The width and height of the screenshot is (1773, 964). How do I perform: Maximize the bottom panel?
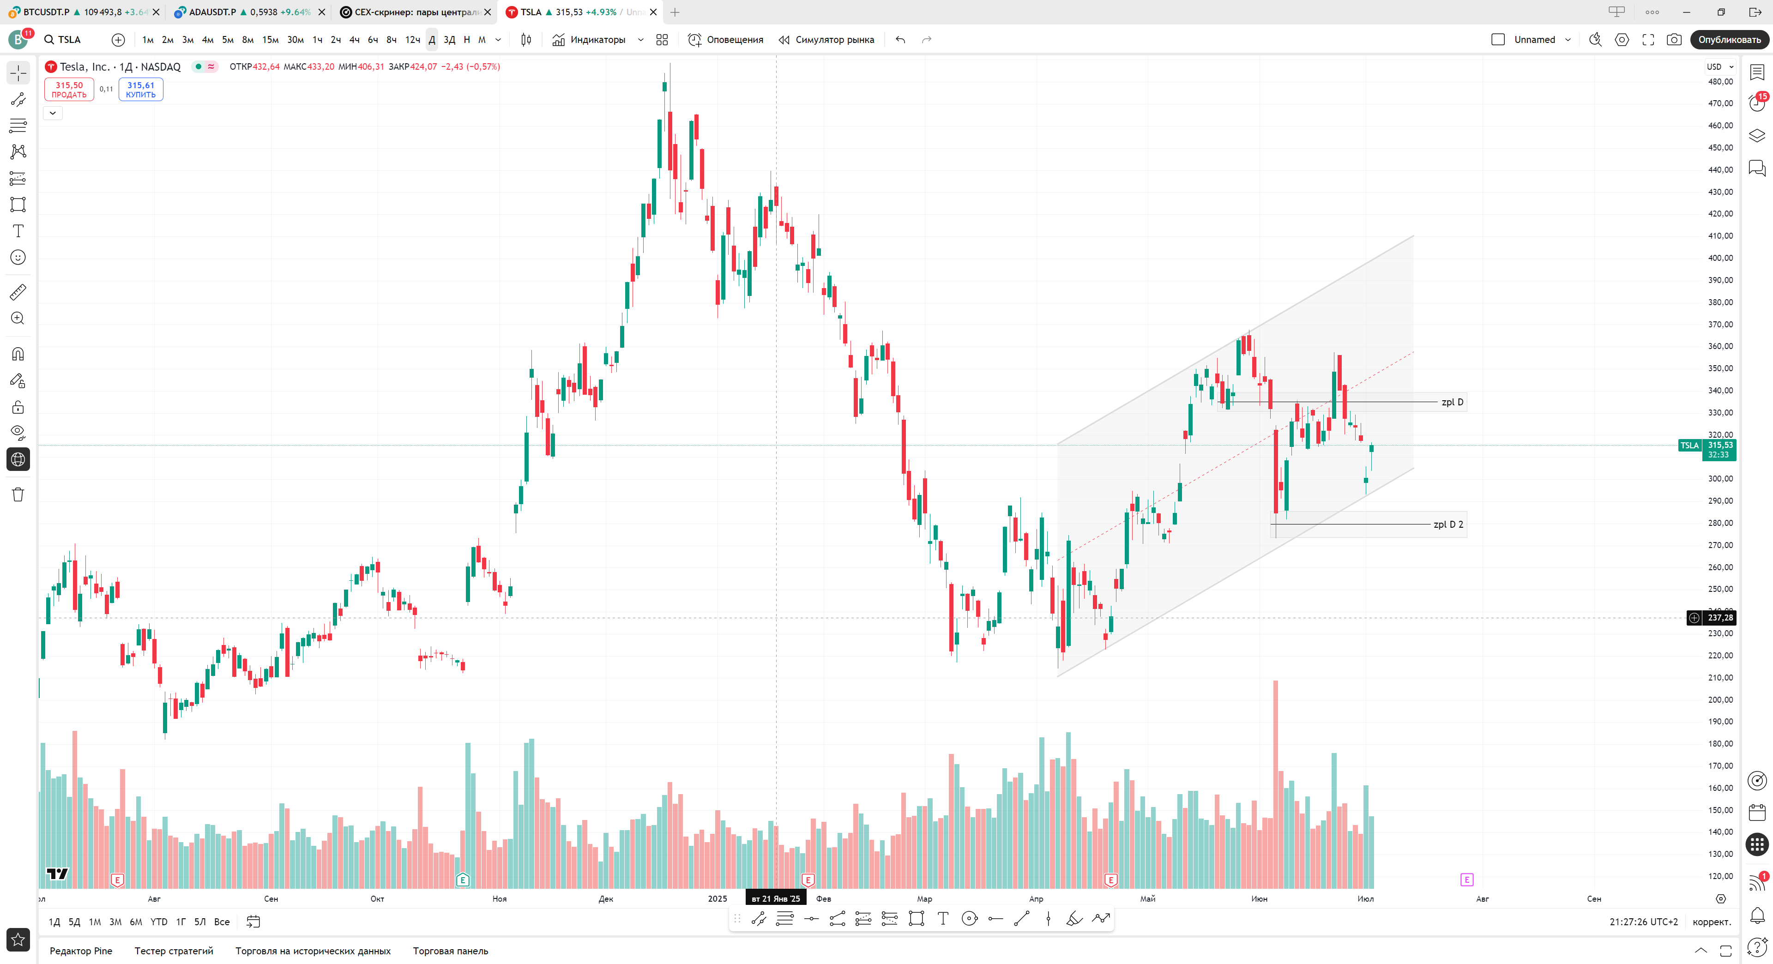click(1725, 950)
